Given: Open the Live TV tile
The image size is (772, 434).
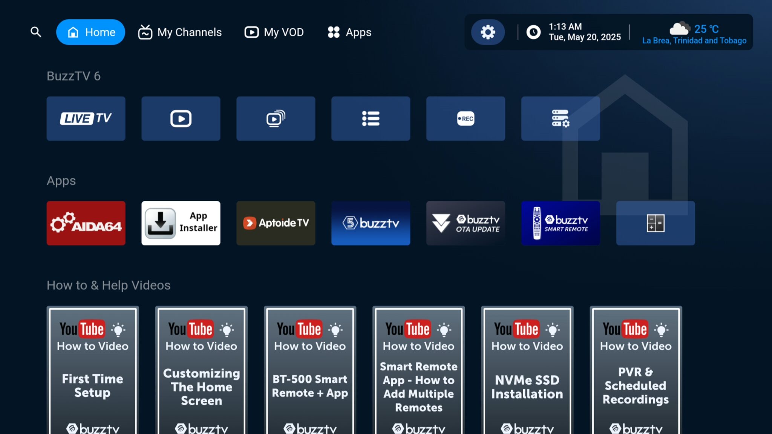Looking at the screenshot, I should tap(86, 118).
